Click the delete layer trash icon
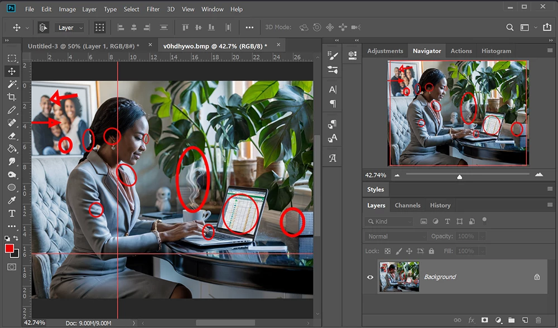 pos(538,320)
